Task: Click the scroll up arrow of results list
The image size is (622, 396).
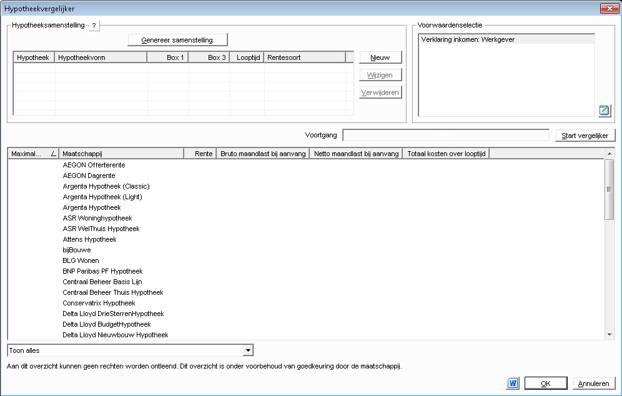Action: pos(610,154)
